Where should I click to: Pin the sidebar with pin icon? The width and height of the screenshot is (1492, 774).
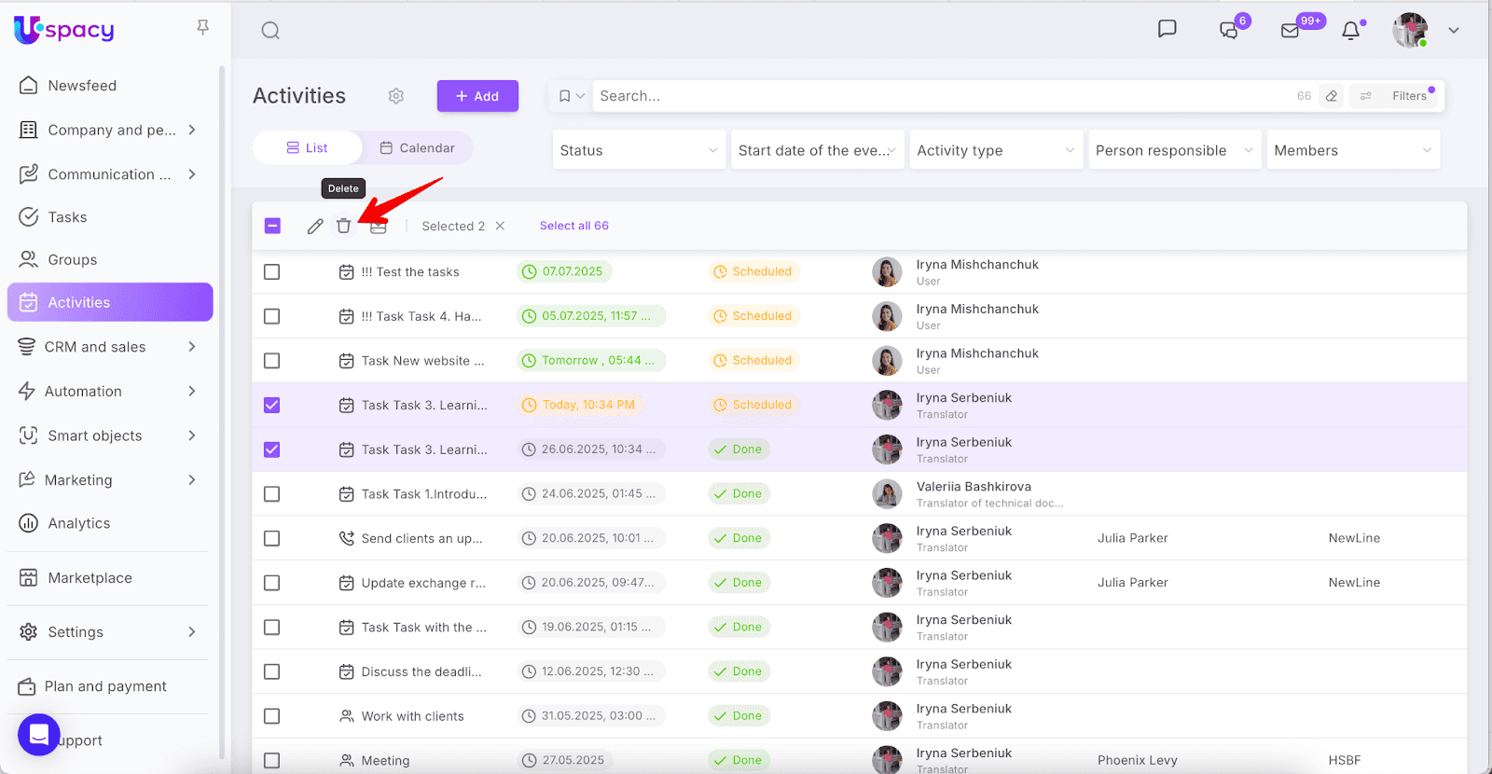click(x=202, y=28)
